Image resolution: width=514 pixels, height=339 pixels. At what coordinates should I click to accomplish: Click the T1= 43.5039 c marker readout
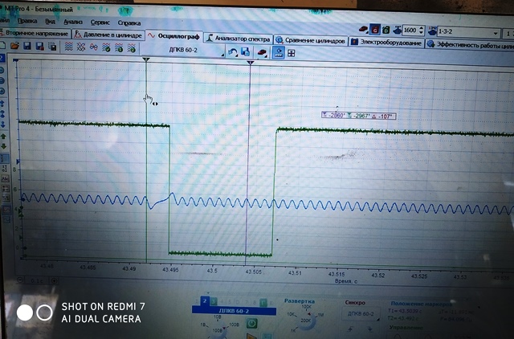tap(405, 311)
